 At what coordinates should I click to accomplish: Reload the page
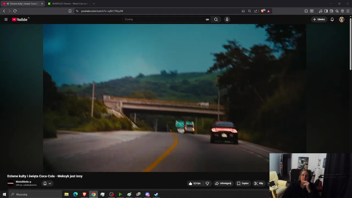[15, 11]
